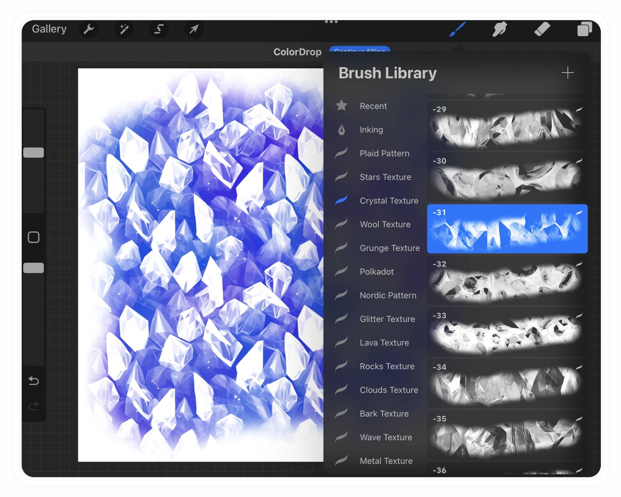This screenshot has width=621, height=497.
Task: Undo the last action
Action: pos(34,381)
